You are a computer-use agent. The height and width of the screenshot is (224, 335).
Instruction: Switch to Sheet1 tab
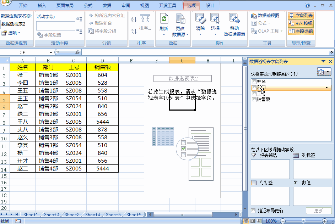pos(31,215)
